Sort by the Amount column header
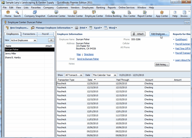The width and height of the screenshot is (192, 138). (182, 80)
